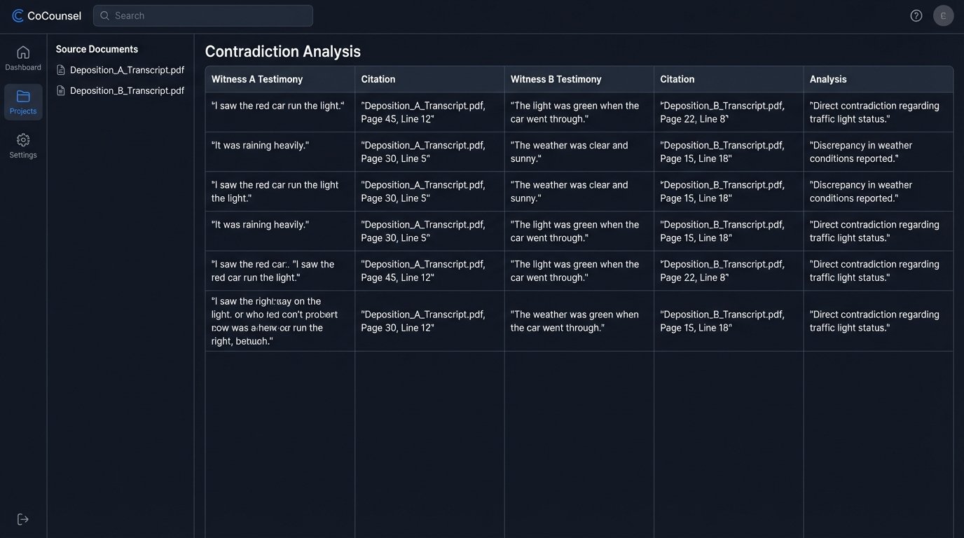Click the sign-out icon at bottom left
Image resolution: width=964 pixels, height=538 pixels.
coord(22,518)
